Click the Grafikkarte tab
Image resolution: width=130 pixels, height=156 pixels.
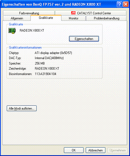46,18
